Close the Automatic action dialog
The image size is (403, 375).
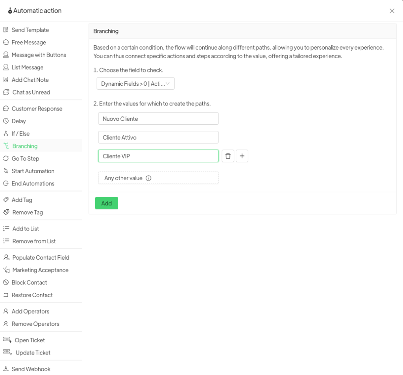coord(392,11)
